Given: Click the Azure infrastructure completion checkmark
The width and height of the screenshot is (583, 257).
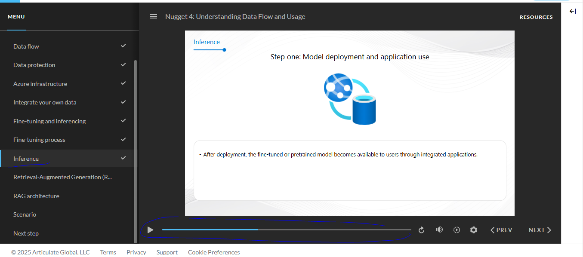Looking at the screenshot, I should (x=123, y=83).
